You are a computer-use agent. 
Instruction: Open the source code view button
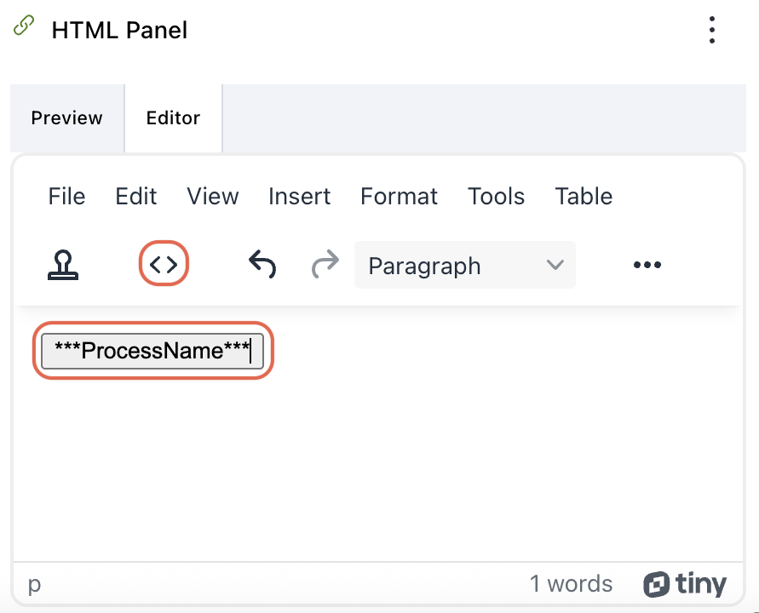coord(164,266)
